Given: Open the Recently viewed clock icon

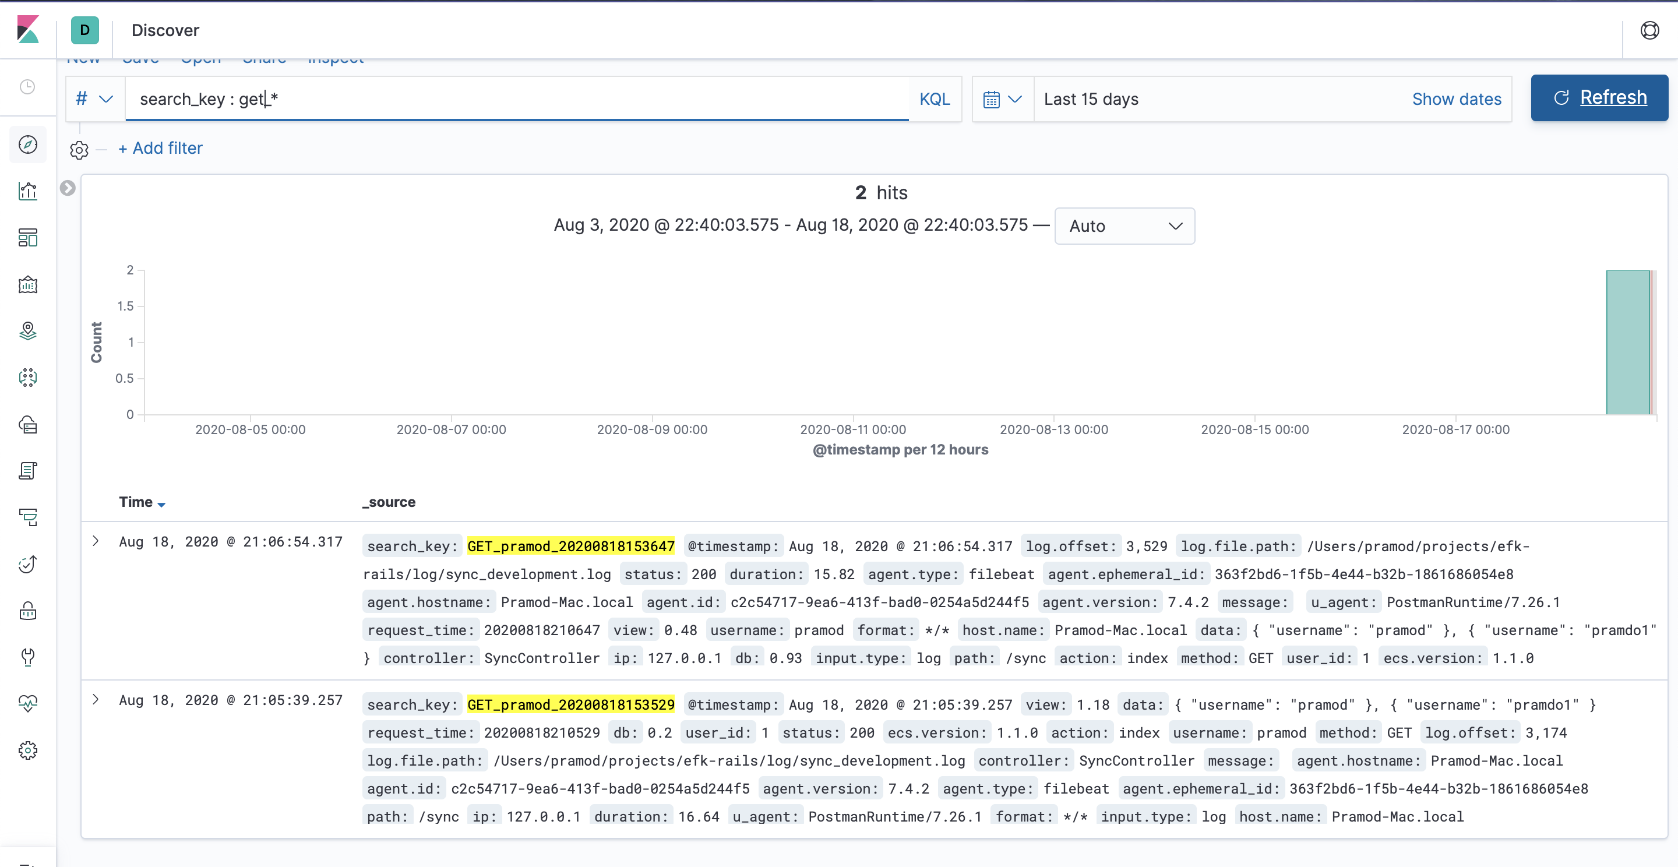Looking at the screenshot, I should tap(28, 87).
